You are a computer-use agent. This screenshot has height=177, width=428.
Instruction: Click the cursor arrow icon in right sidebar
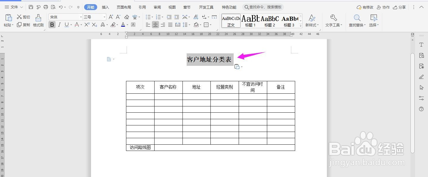pos(421,87)
